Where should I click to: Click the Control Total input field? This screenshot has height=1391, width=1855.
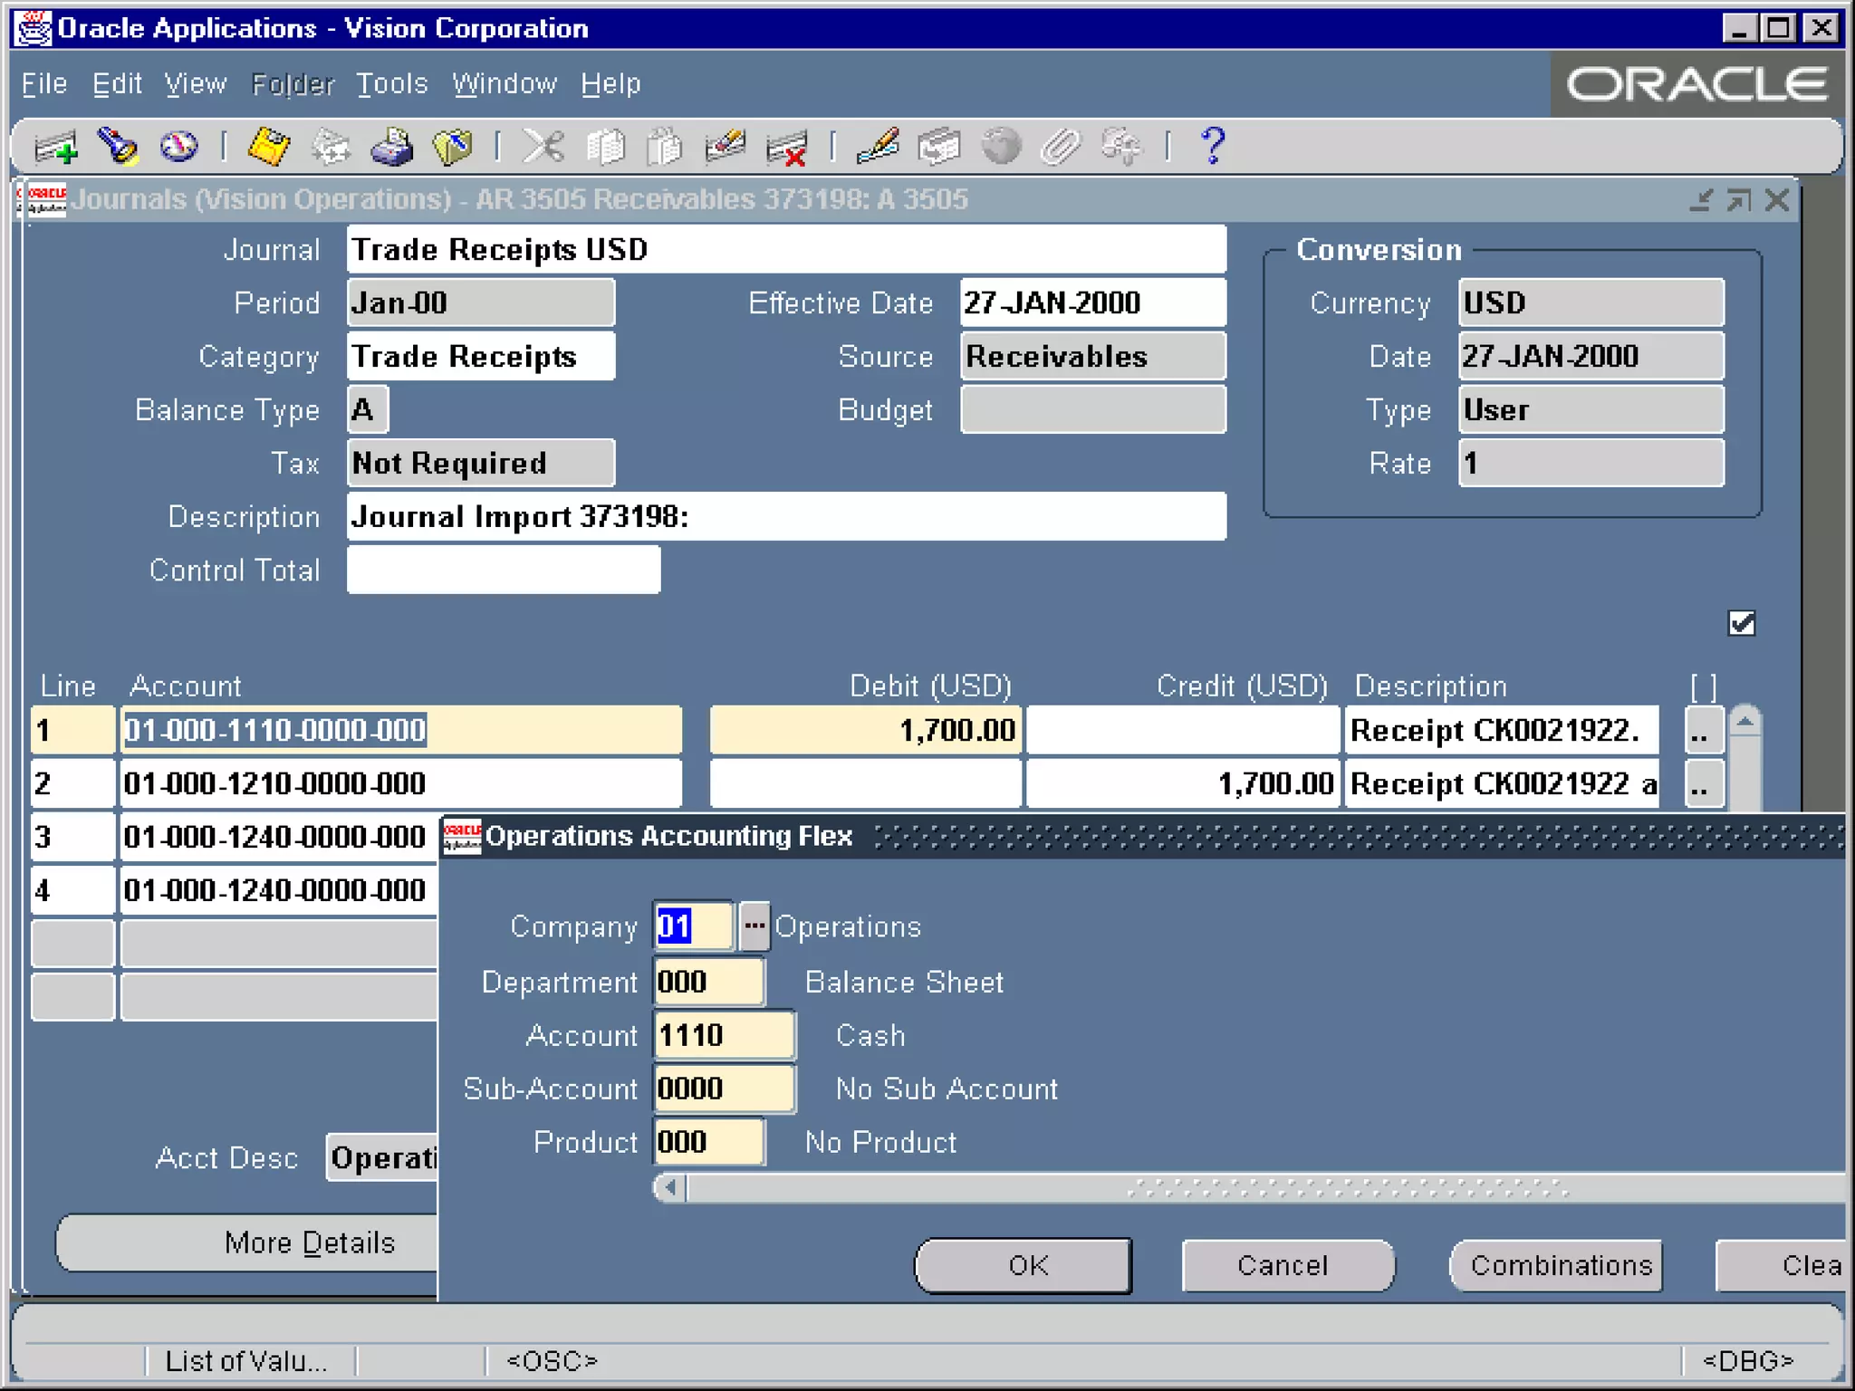click(504, 571)
